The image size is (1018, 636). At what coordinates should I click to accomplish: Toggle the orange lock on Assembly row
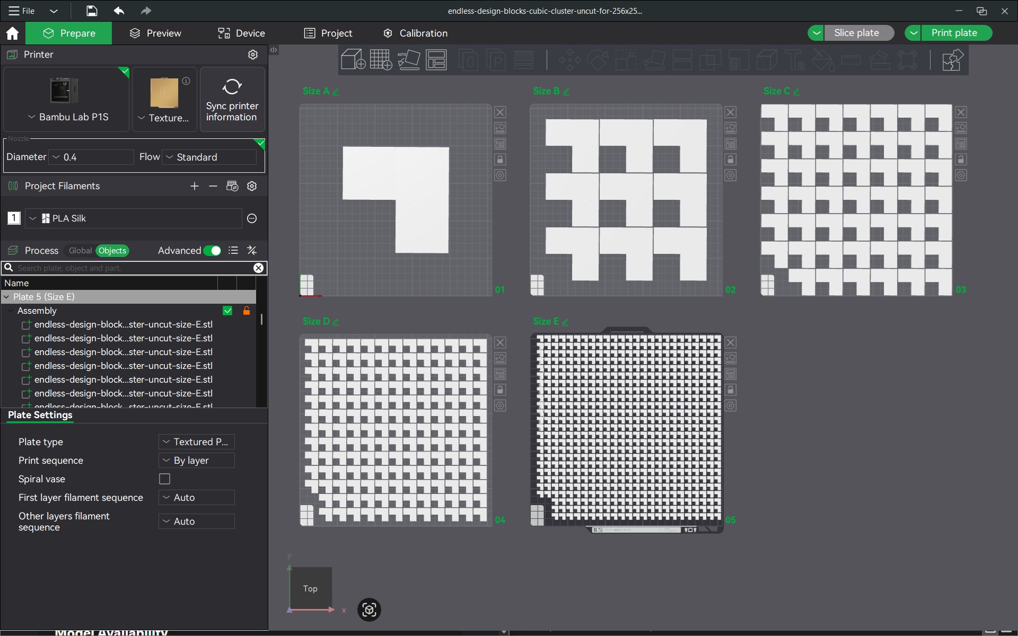[247, 311]
